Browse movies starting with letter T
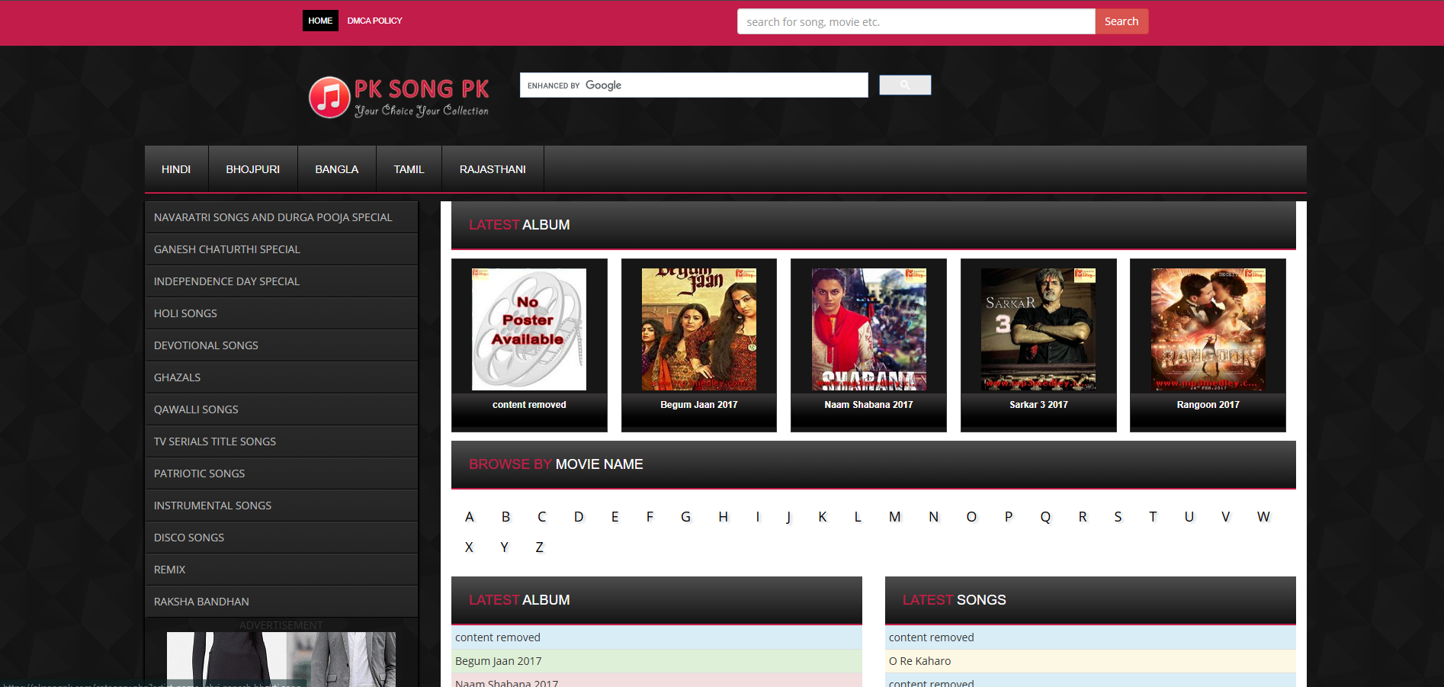This screenshot has height=687, width=1444. 1153,517
